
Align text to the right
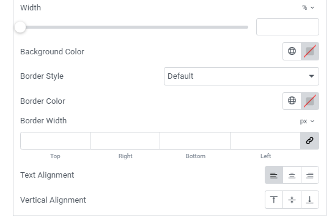coord(310,175)
